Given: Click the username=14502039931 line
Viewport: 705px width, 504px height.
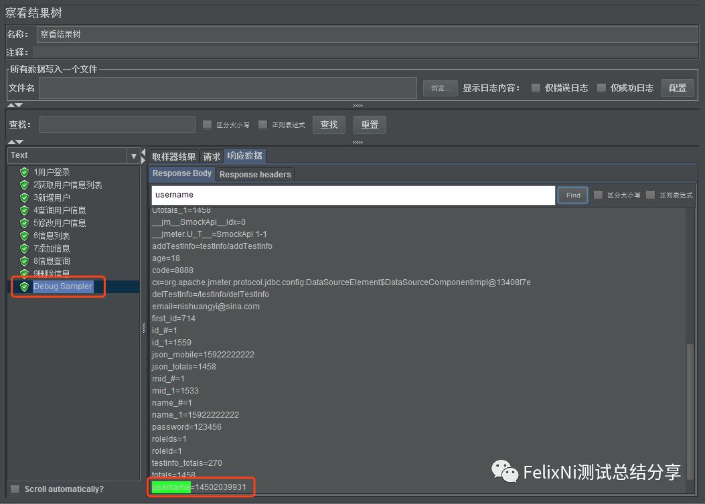Looking at the screenshot, I should click(x=199, y=487).
